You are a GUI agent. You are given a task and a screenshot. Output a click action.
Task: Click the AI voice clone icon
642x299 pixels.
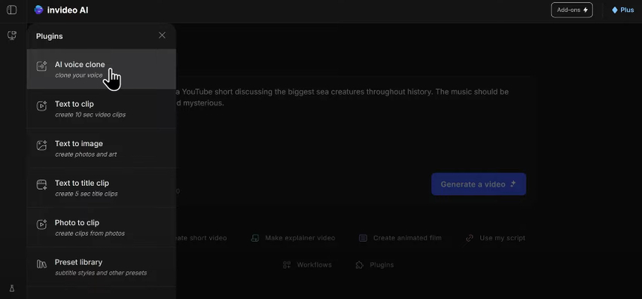point(41,66)
